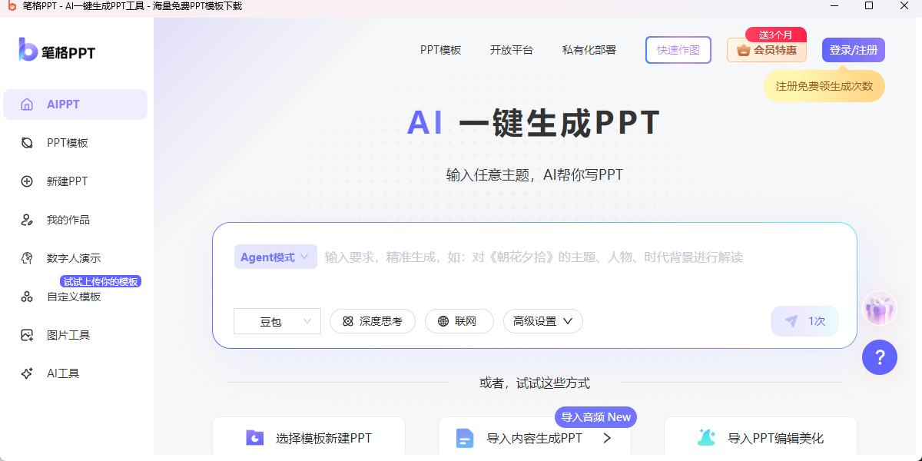Go to 开放平台 in top navigation
The image size is (922, 461).
(511, 50)
